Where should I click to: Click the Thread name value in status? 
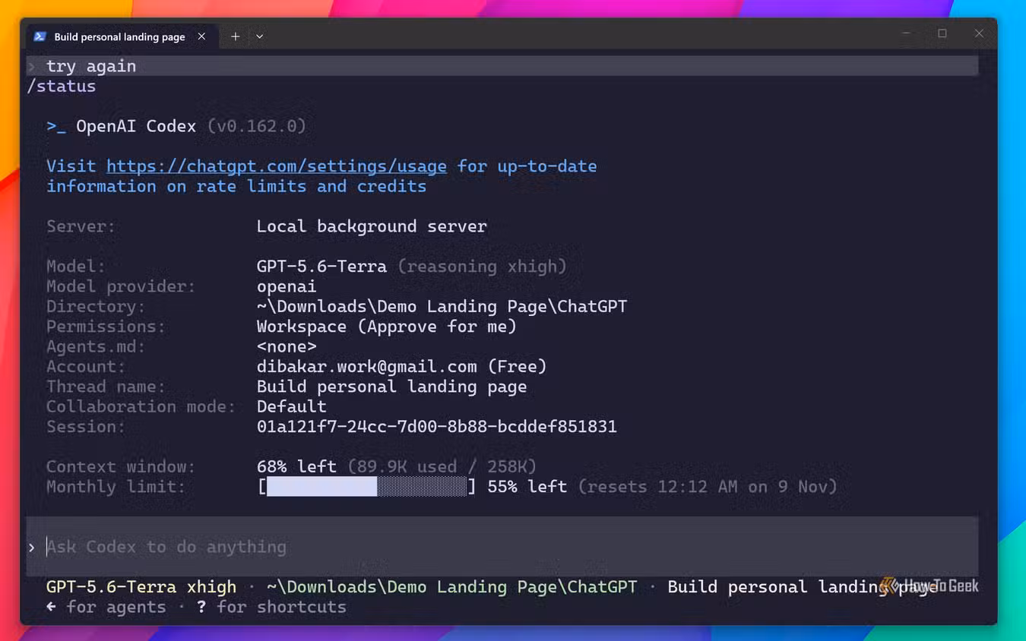[x=391, y=387]
